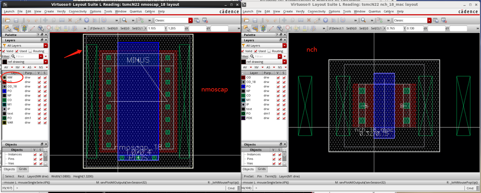Click the zoom magnifier icon in left toolbar
The image size is (481, 193).
coord(125,20)
